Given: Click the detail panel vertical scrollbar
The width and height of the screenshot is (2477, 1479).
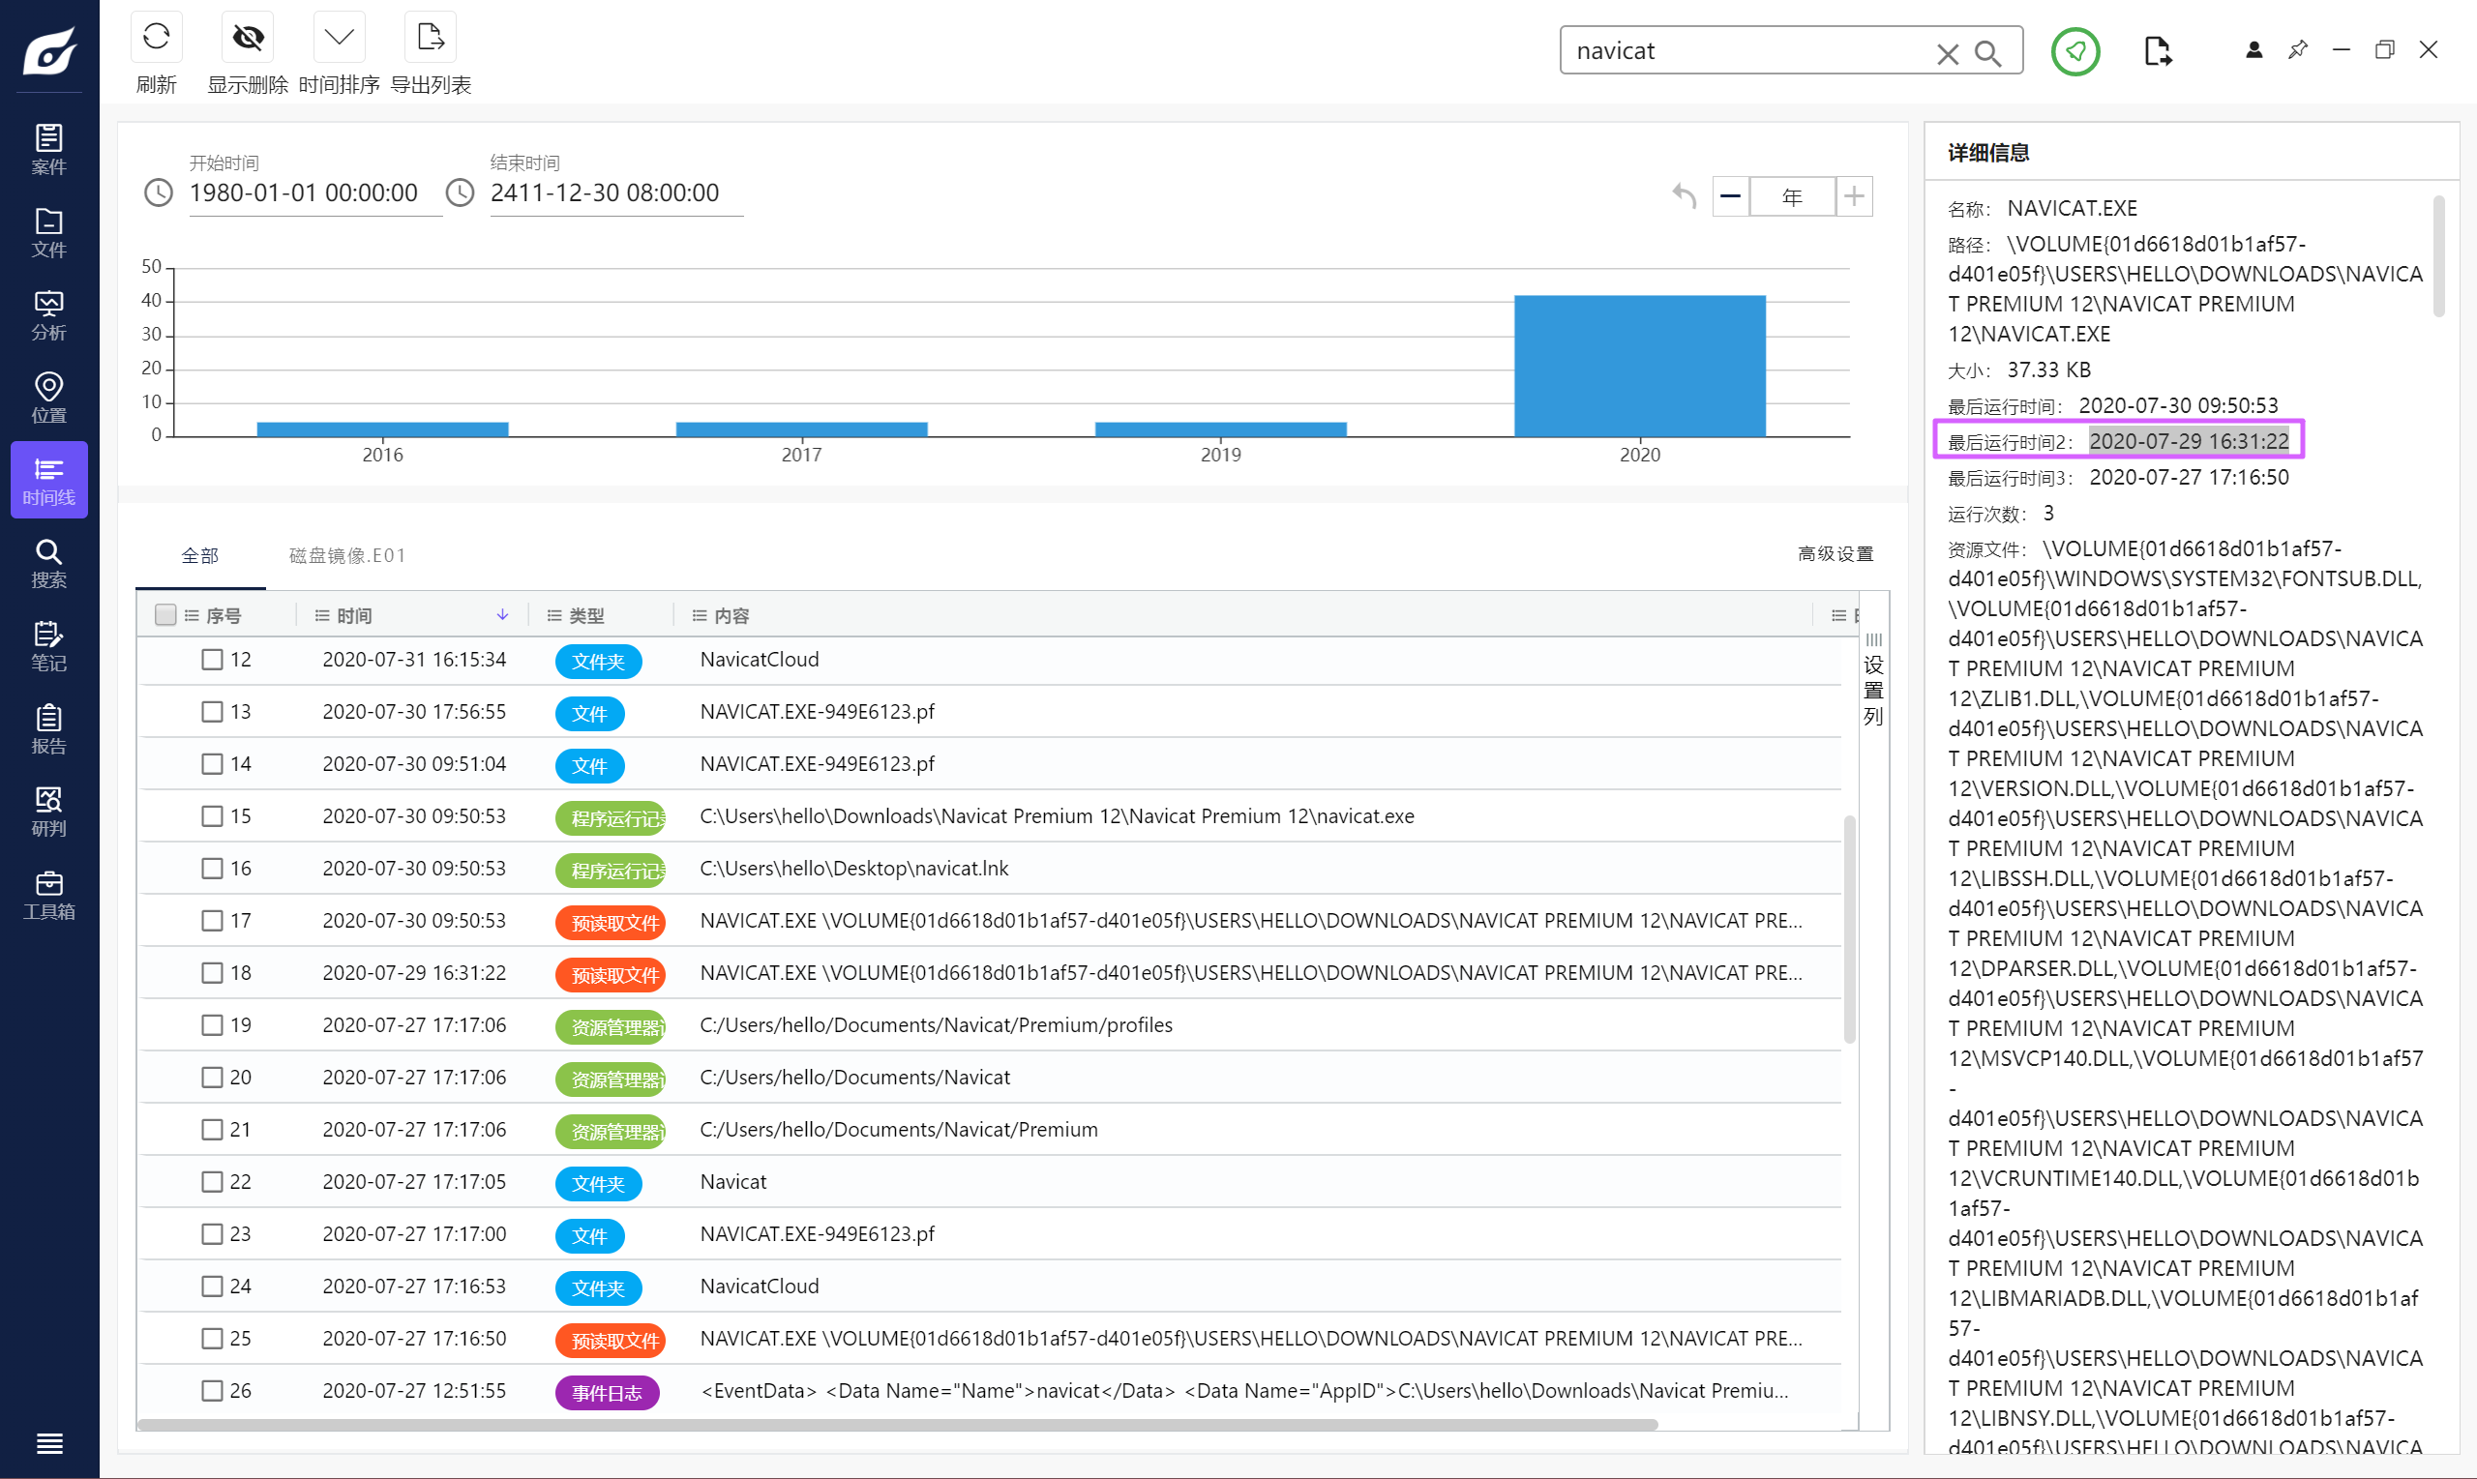Looking at the screenshot, I should (2438, 256).
